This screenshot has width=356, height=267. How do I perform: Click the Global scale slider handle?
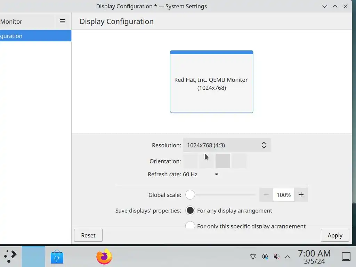point(190,195)
